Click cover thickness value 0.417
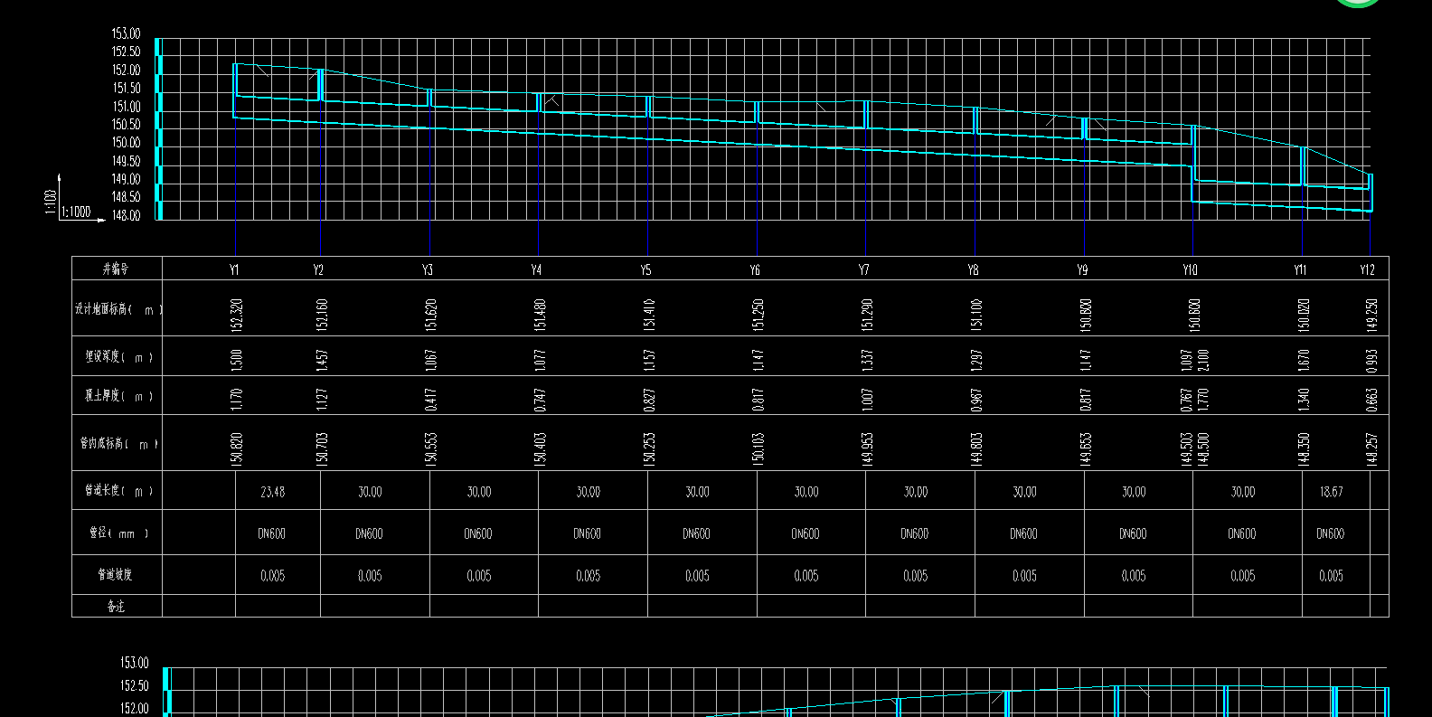 coord(431,400)
